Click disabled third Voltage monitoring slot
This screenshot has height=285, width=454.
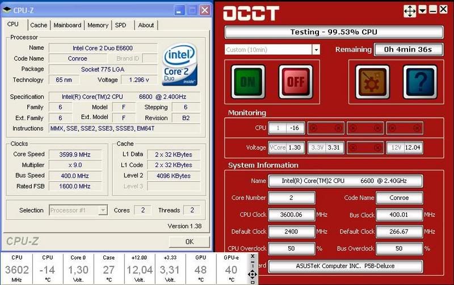pos(365,147)
